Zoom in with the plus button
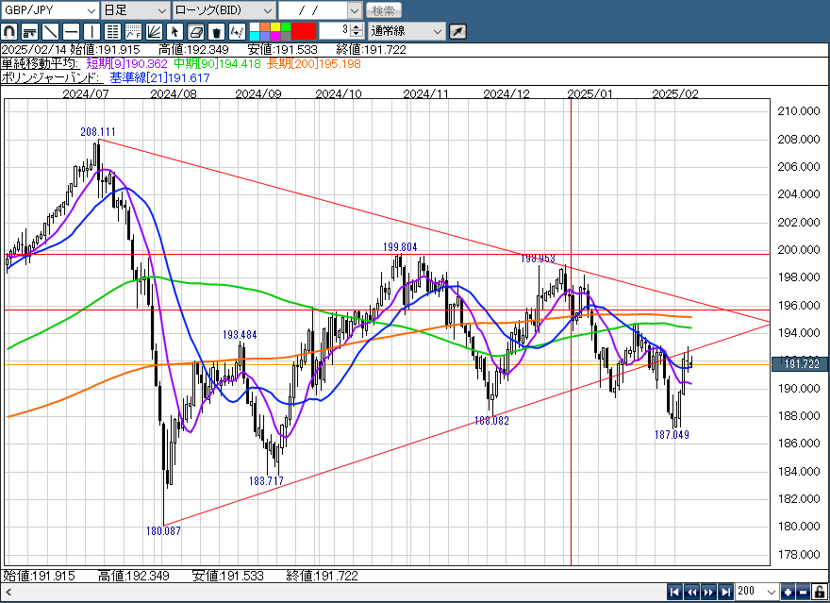This screenshot has height=603, width=830. tap(788, 592)
